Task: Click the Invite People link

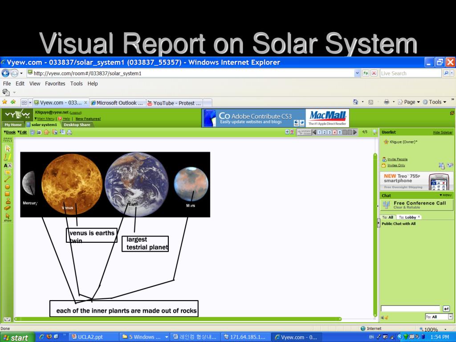Action: 397,159
